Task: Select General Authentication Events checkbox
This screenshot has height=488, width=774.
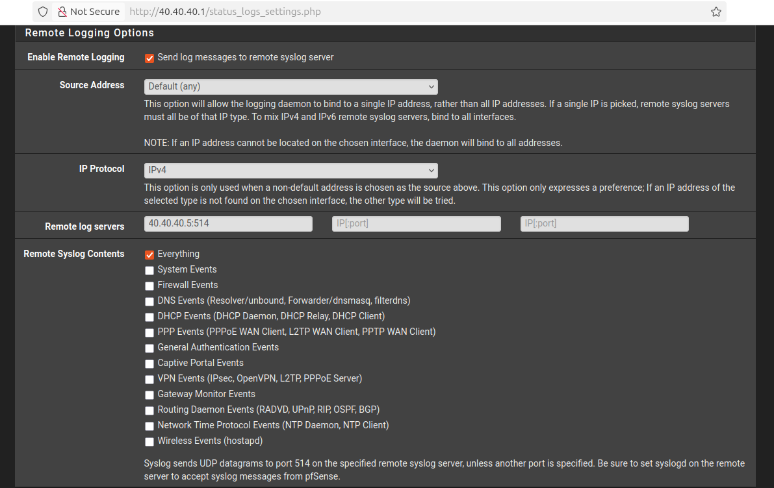Action: coord(149,348)
